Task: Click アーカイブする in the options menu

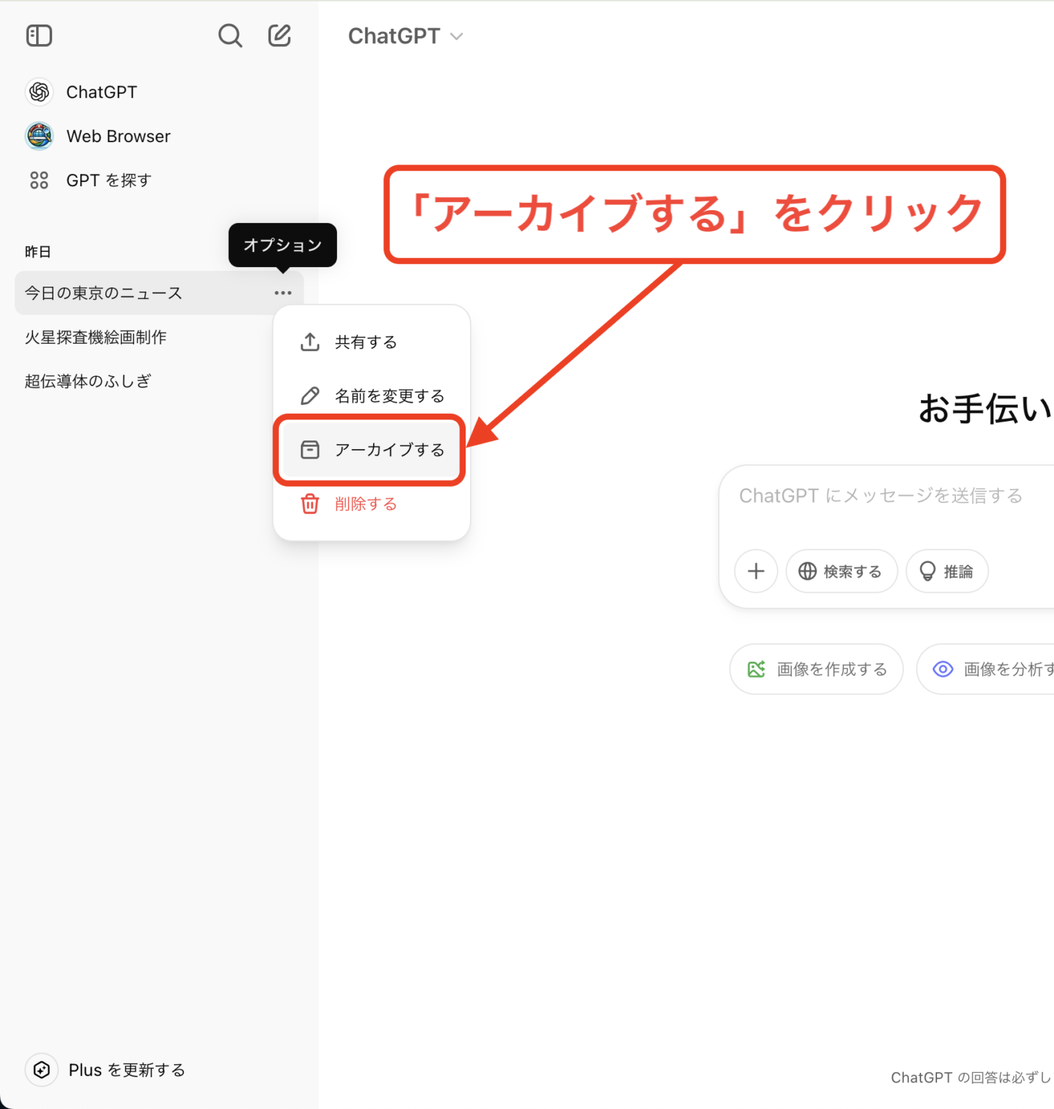Action: 389,451
